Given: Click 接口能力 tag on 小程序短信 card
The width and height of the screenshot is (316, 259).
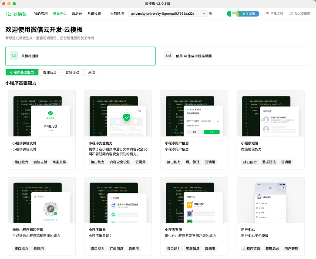Looking at the screenshot, I should coord(250,162).
